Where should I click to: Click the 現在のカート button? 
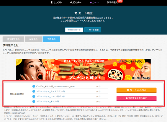point(74,30)
